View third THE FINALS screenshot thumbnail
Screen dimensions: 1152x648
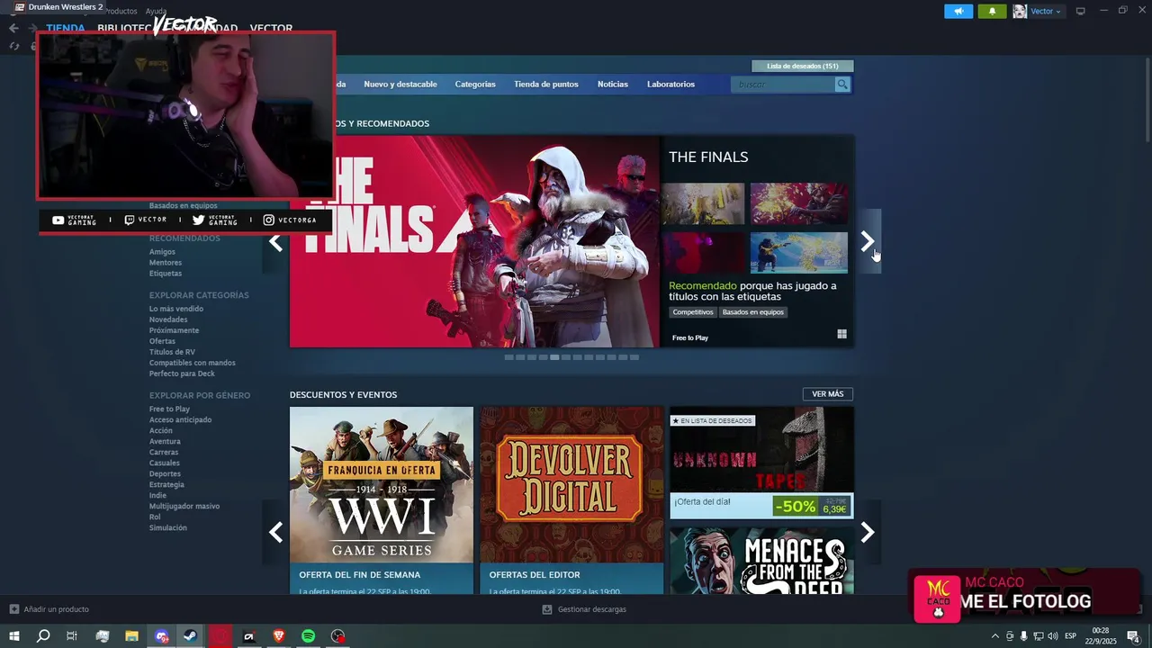coord(703,253)
